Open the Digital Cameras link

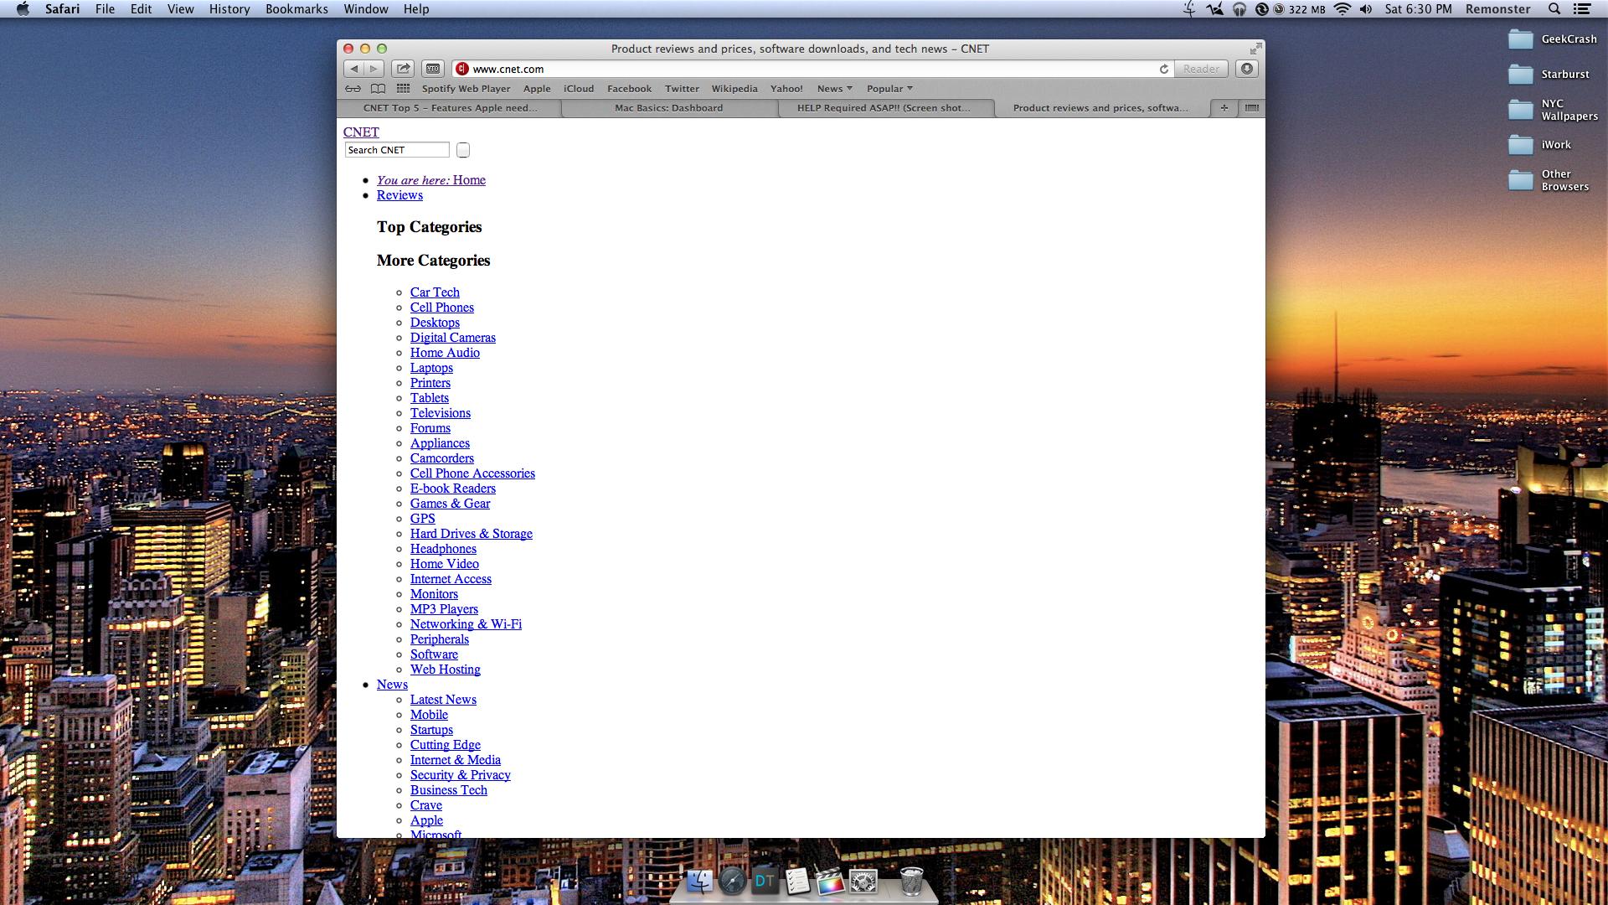452,338
